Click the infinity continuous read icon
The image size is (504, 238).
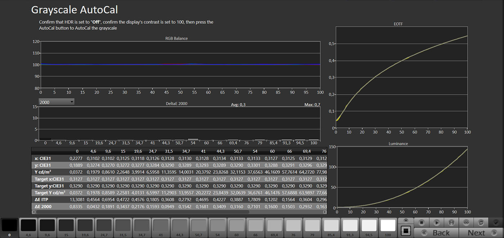click(x=466, y=223)
